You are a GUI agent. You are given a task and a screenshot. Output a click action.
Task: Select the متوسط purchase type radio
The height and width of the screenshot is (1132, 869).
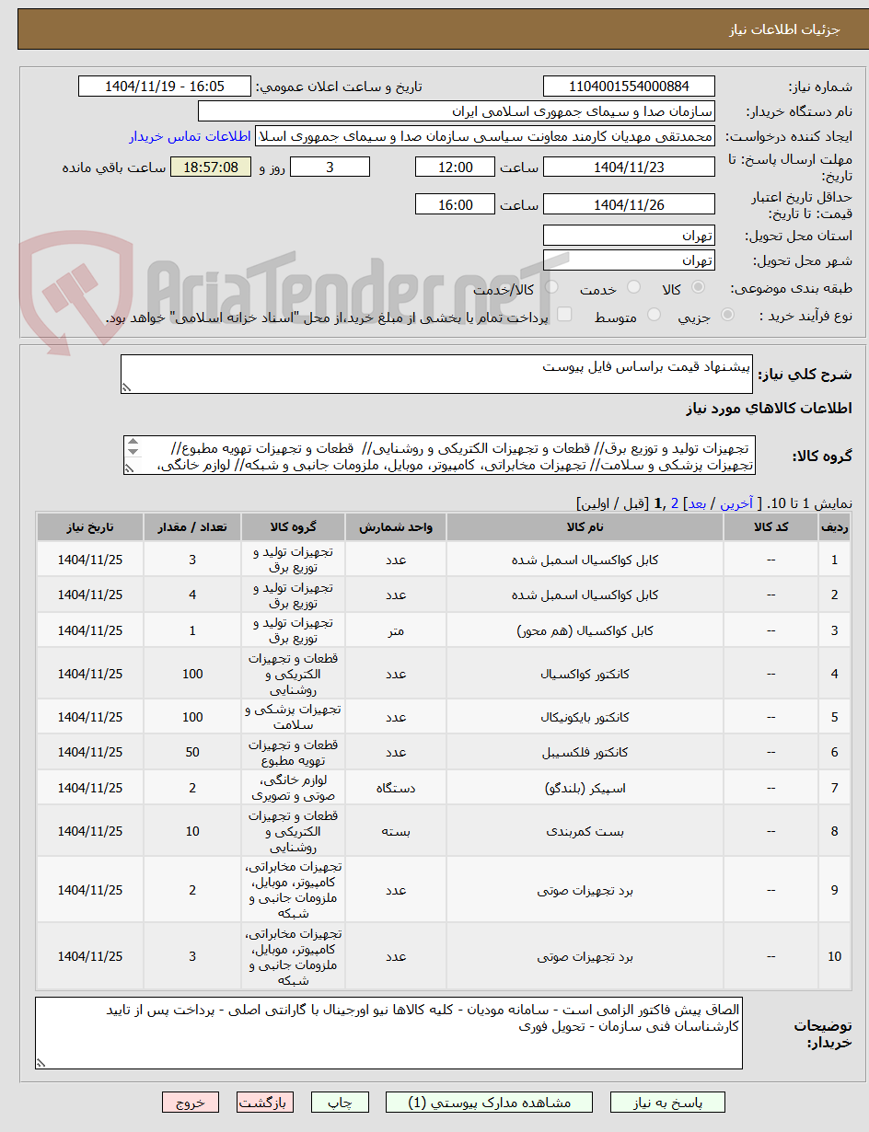pyautogui.click(x=655, y=315)
